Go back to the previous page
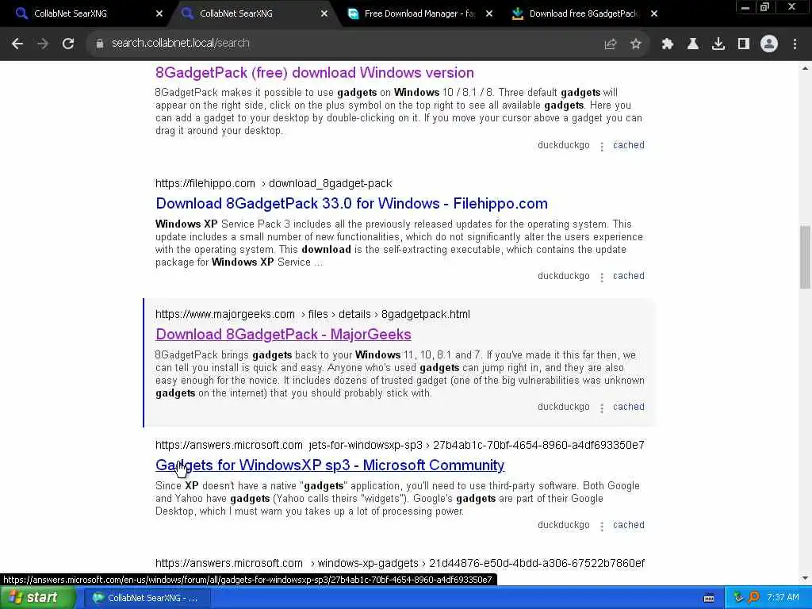The image size is (812, 609). (17, 44)
